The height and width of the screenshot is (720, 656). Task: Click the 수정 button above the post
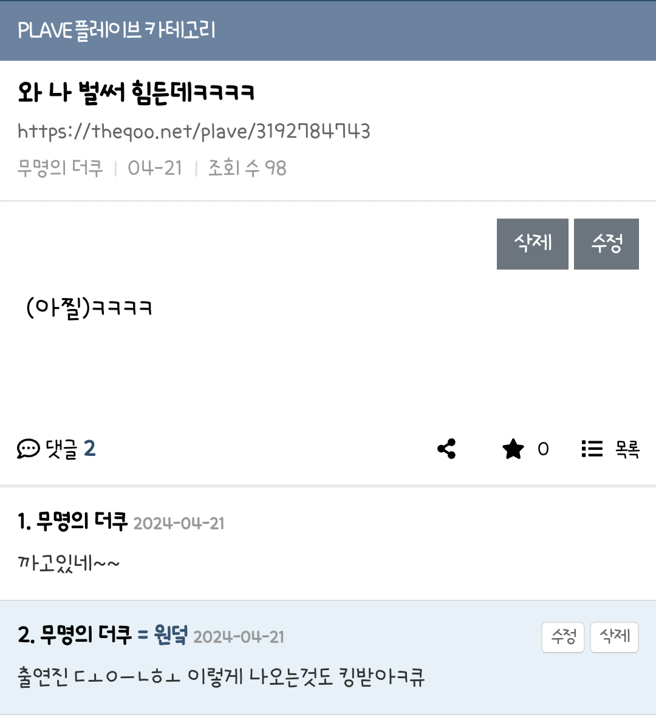(x=606, y=244)
